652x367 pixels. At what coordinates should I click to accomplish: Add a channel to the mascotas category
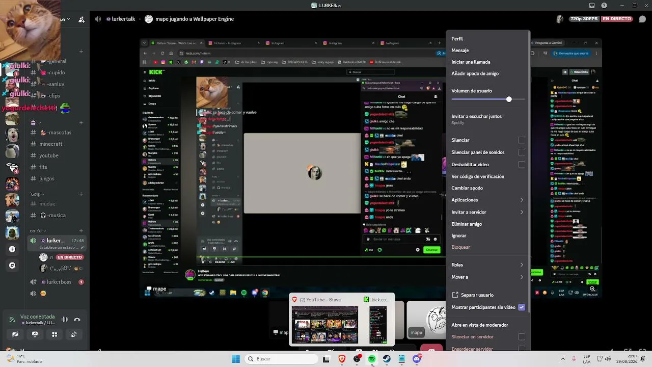point(81,123)
